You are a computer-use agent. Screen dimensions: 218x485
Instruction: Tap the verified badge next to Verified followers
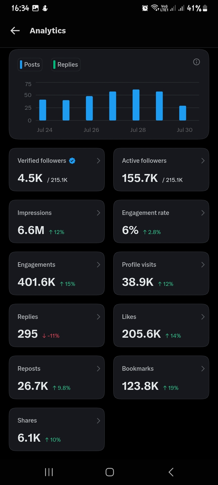72,161
